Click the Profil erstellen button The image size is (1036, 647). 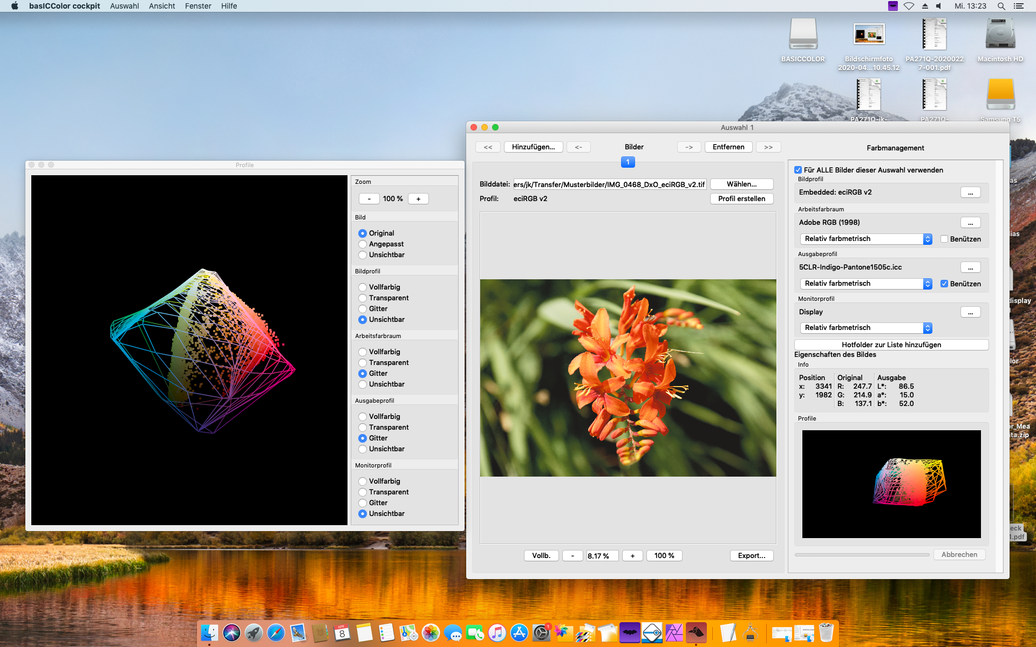741,199
